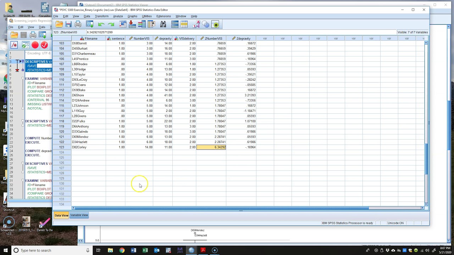Click green plus icon at toolbar end
This screenshot has height=255, width=454.
(x=215, y=24)
